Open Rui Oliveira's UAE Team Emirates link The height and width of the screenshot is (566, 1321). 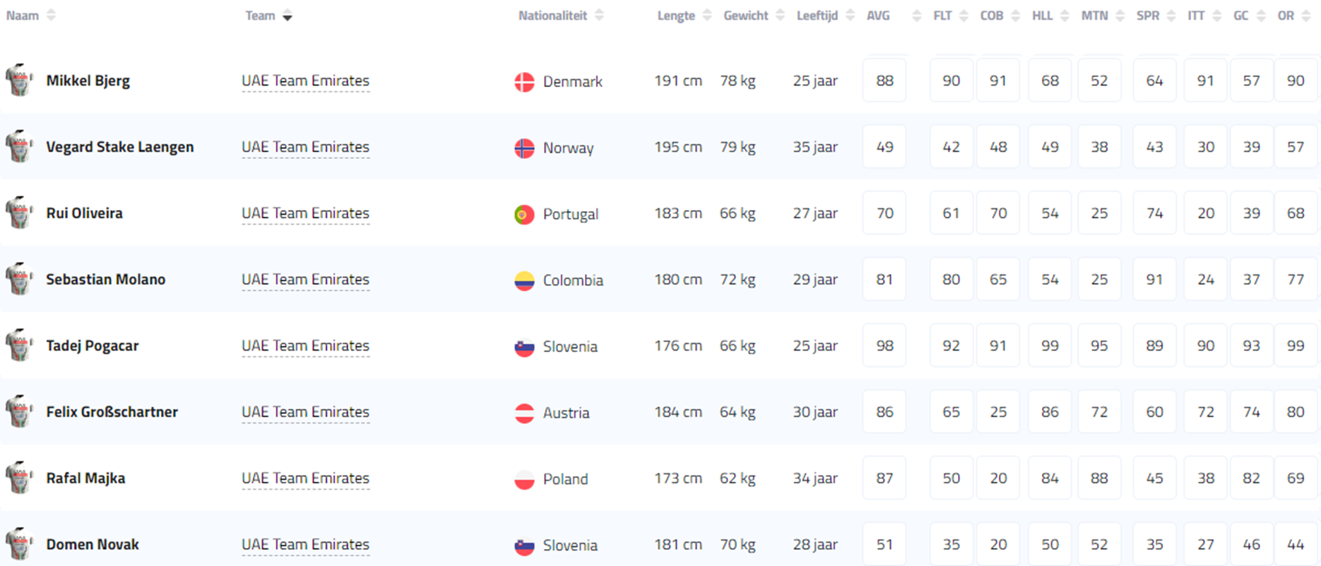[305, 213]
